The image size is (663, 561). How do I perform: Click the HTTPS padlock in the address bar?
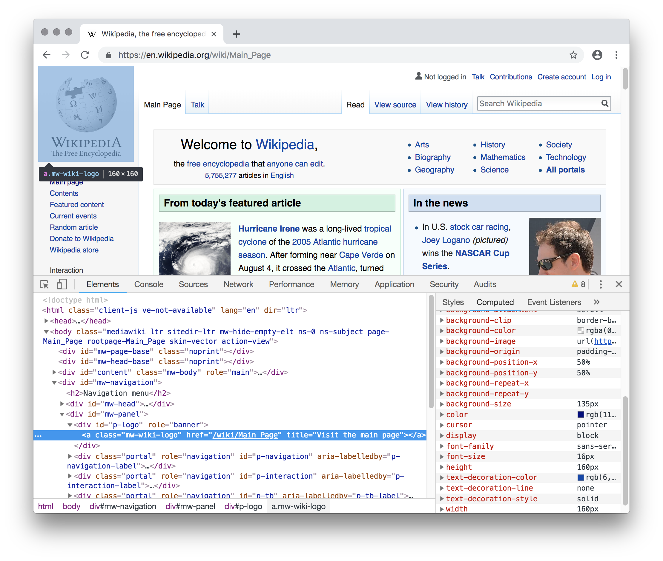click(x=108, y=55)
